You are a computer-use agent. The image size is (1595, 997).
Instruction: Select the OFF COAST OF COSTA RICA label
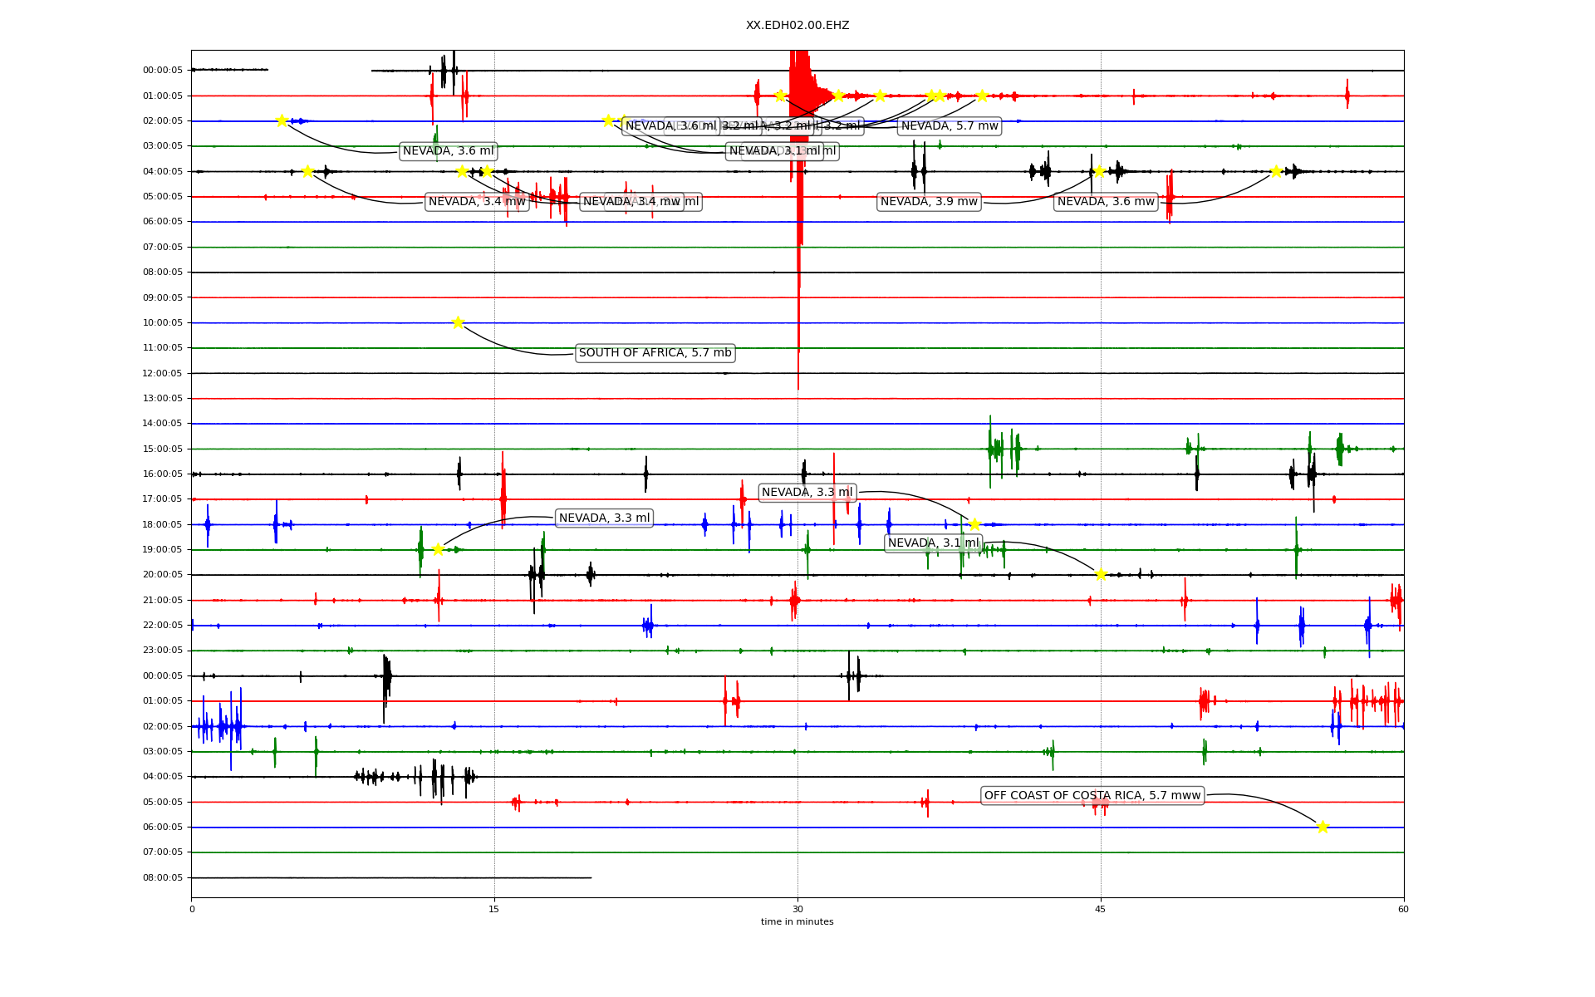(x=1092, y=796)
